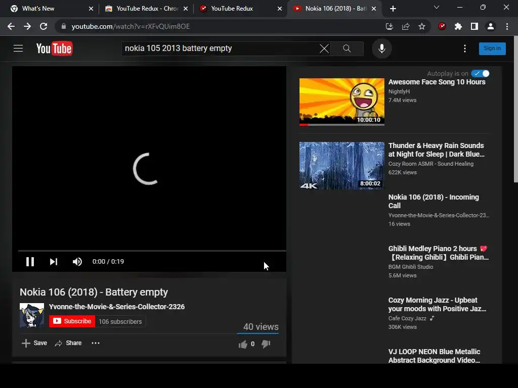Open Nokia 106 (2018) - Incoming Call video

coord(434,201)
